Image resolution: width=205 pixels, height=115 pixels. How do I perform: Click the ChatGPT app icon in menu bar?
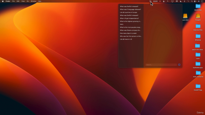pos(150,1)
